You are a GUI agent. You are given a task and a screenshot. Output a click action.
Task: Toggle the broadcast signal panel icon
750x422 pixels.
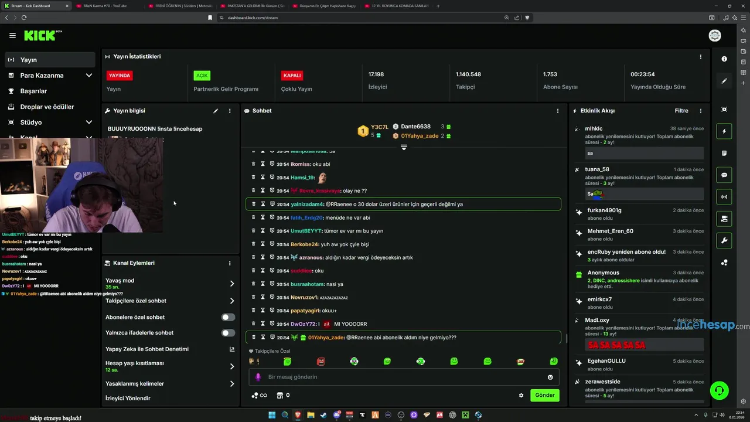pos(724,197)
